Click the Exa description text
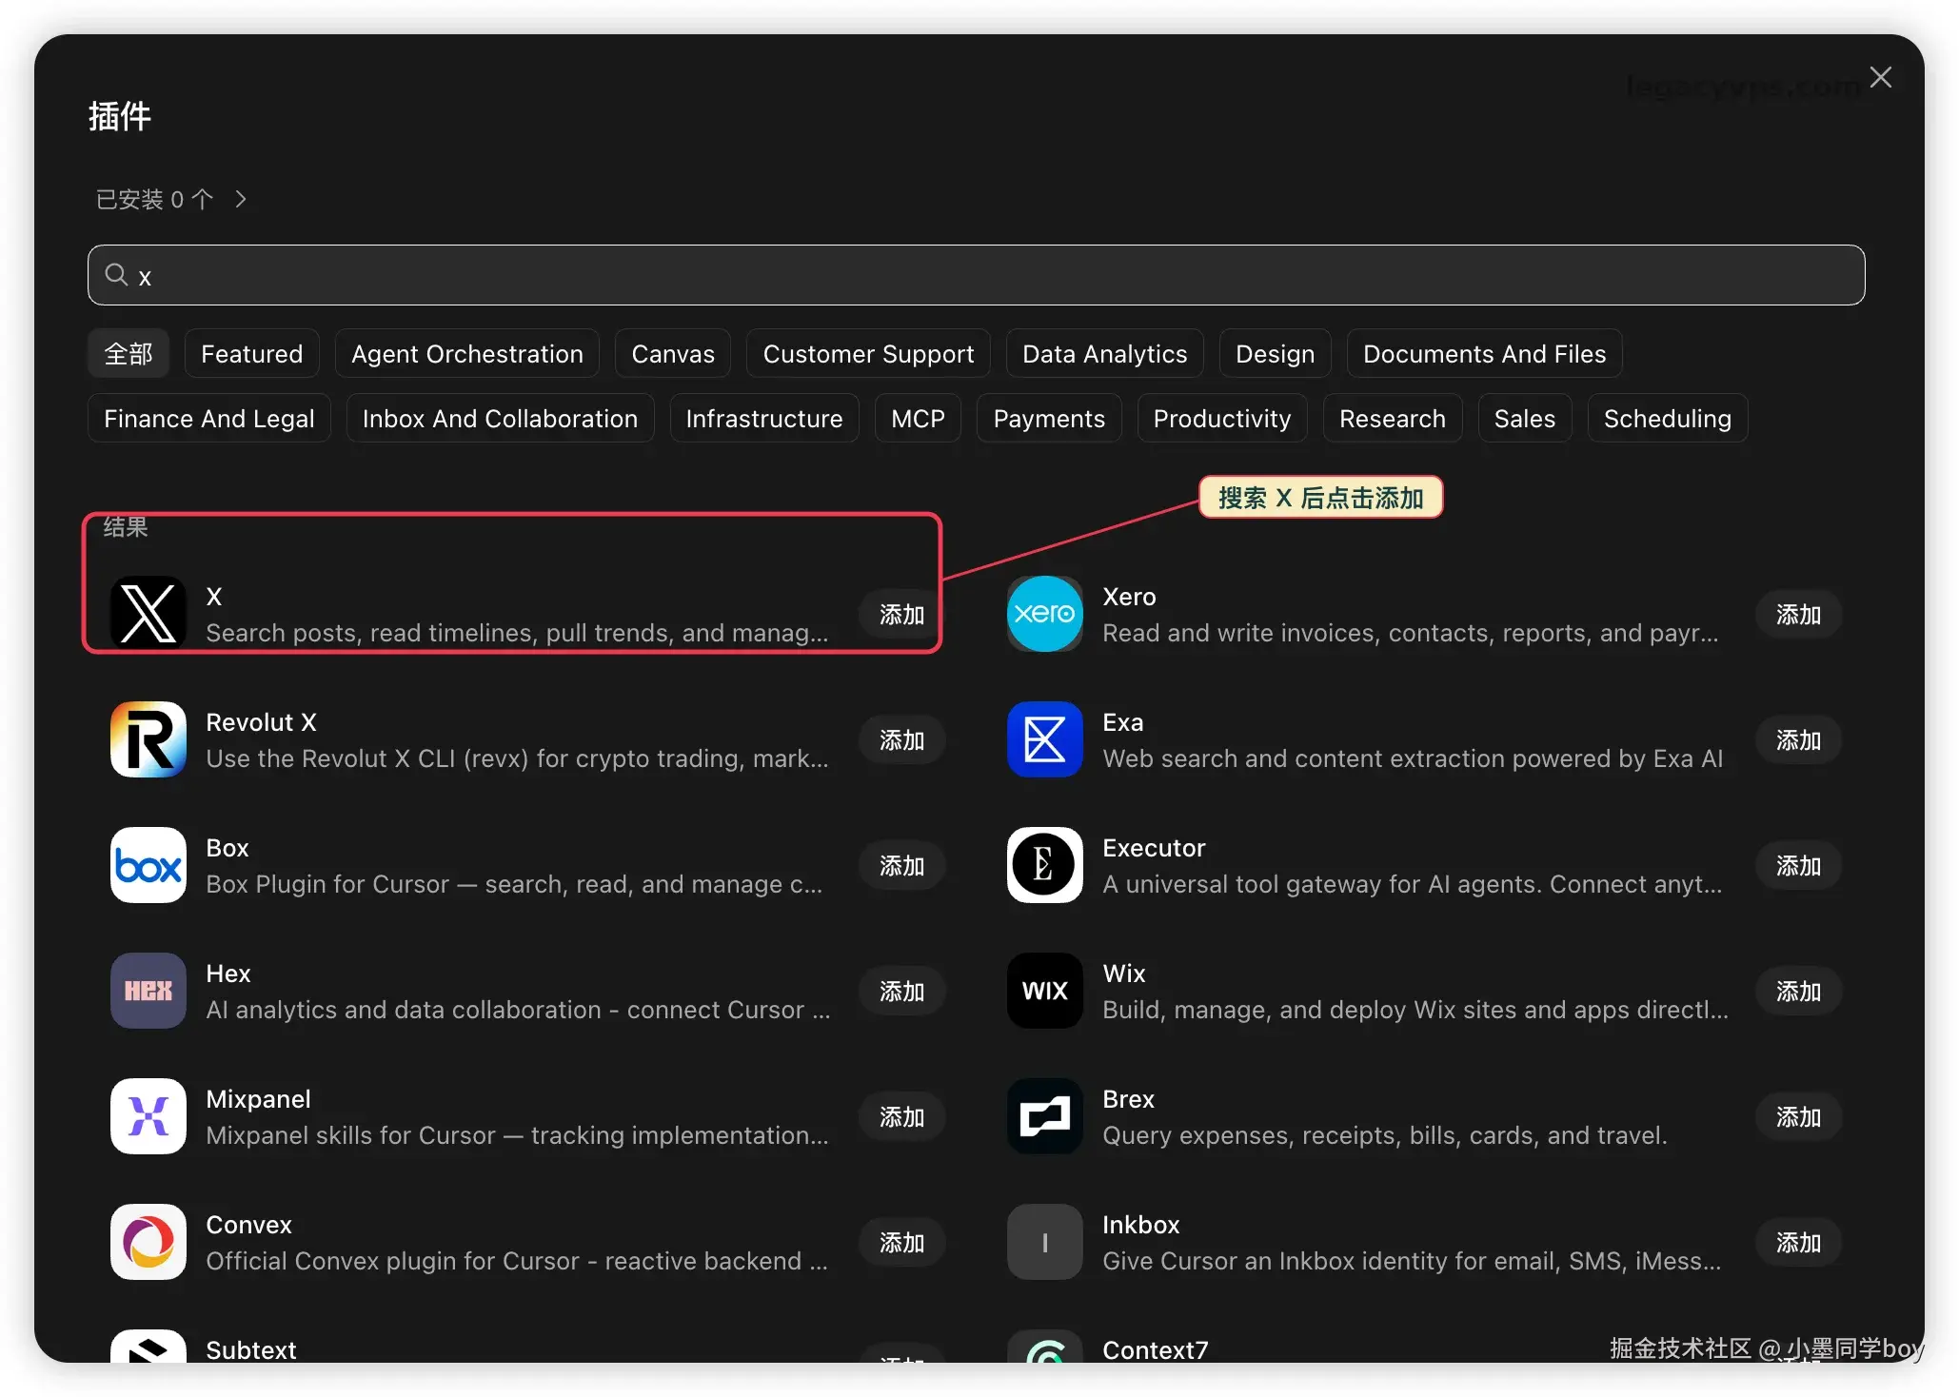1959x1397 pixels. click(1413, 758)
